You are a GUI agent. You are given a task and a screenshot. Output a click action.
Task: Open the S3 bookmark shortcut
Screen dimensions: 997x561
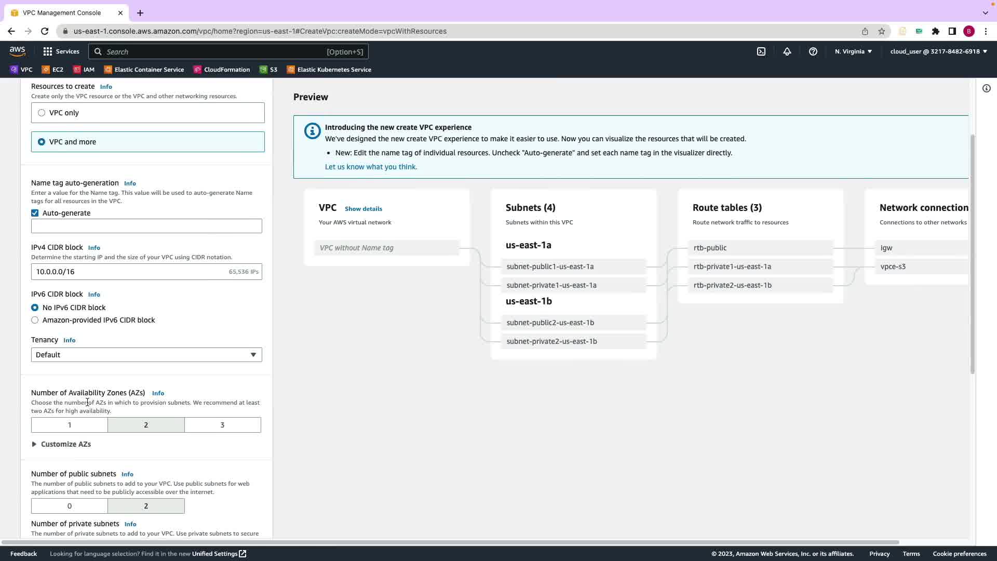tap(268, 70)
